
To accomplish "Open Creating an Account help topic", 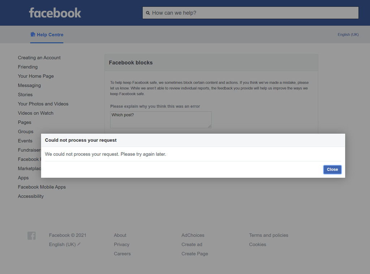I will 39,57.
